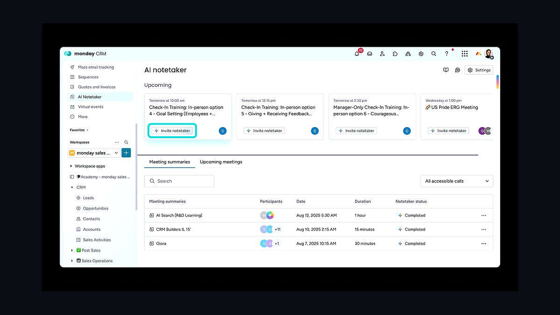The width and height of the screenshot is (560, 315).
Task: Invite notetaker to Goal Setting training
Action: point(172,131)
